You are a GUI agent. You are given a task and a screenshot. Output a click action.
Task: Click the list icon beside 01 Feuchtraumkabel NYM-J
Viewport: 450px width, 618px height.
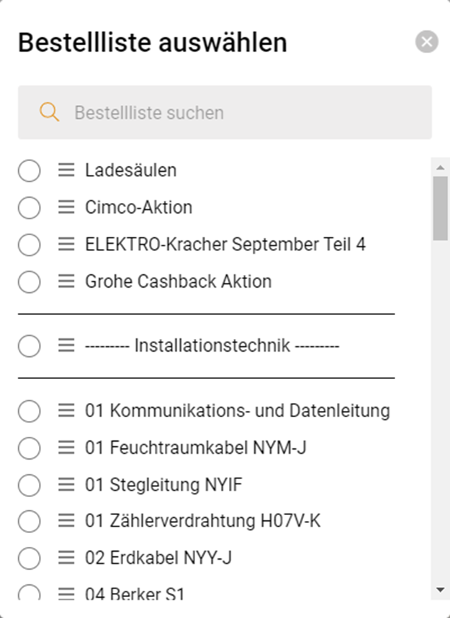(66, 447)
